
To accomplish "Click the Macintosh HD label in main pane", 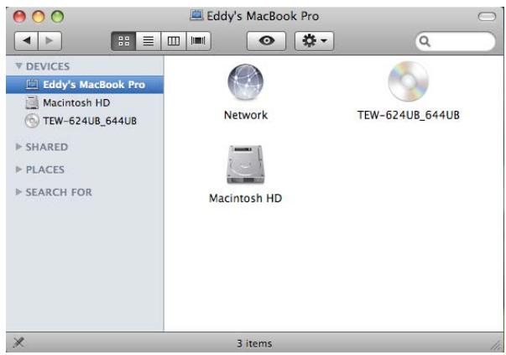I will pos(245,198).
